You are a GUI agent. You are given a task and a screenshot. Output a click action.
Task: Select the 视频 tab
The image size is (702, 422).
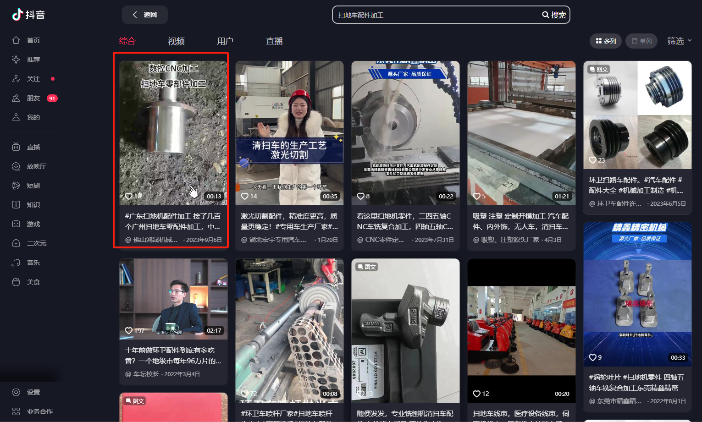[x=176, y=41]
